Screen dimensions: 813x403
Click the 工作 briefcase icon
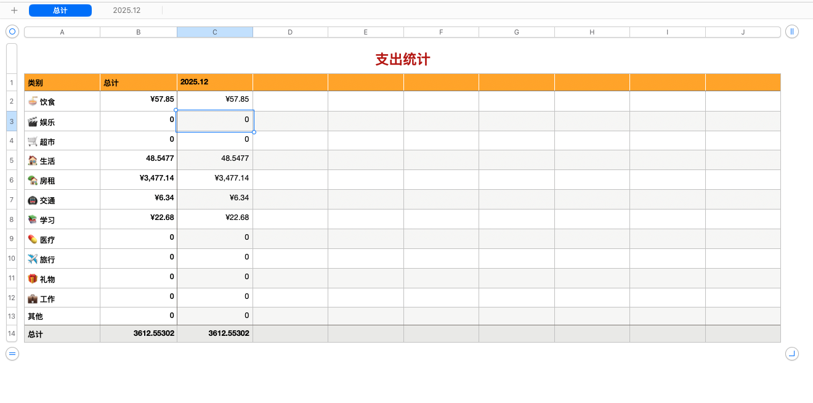[x=31, y=296]
